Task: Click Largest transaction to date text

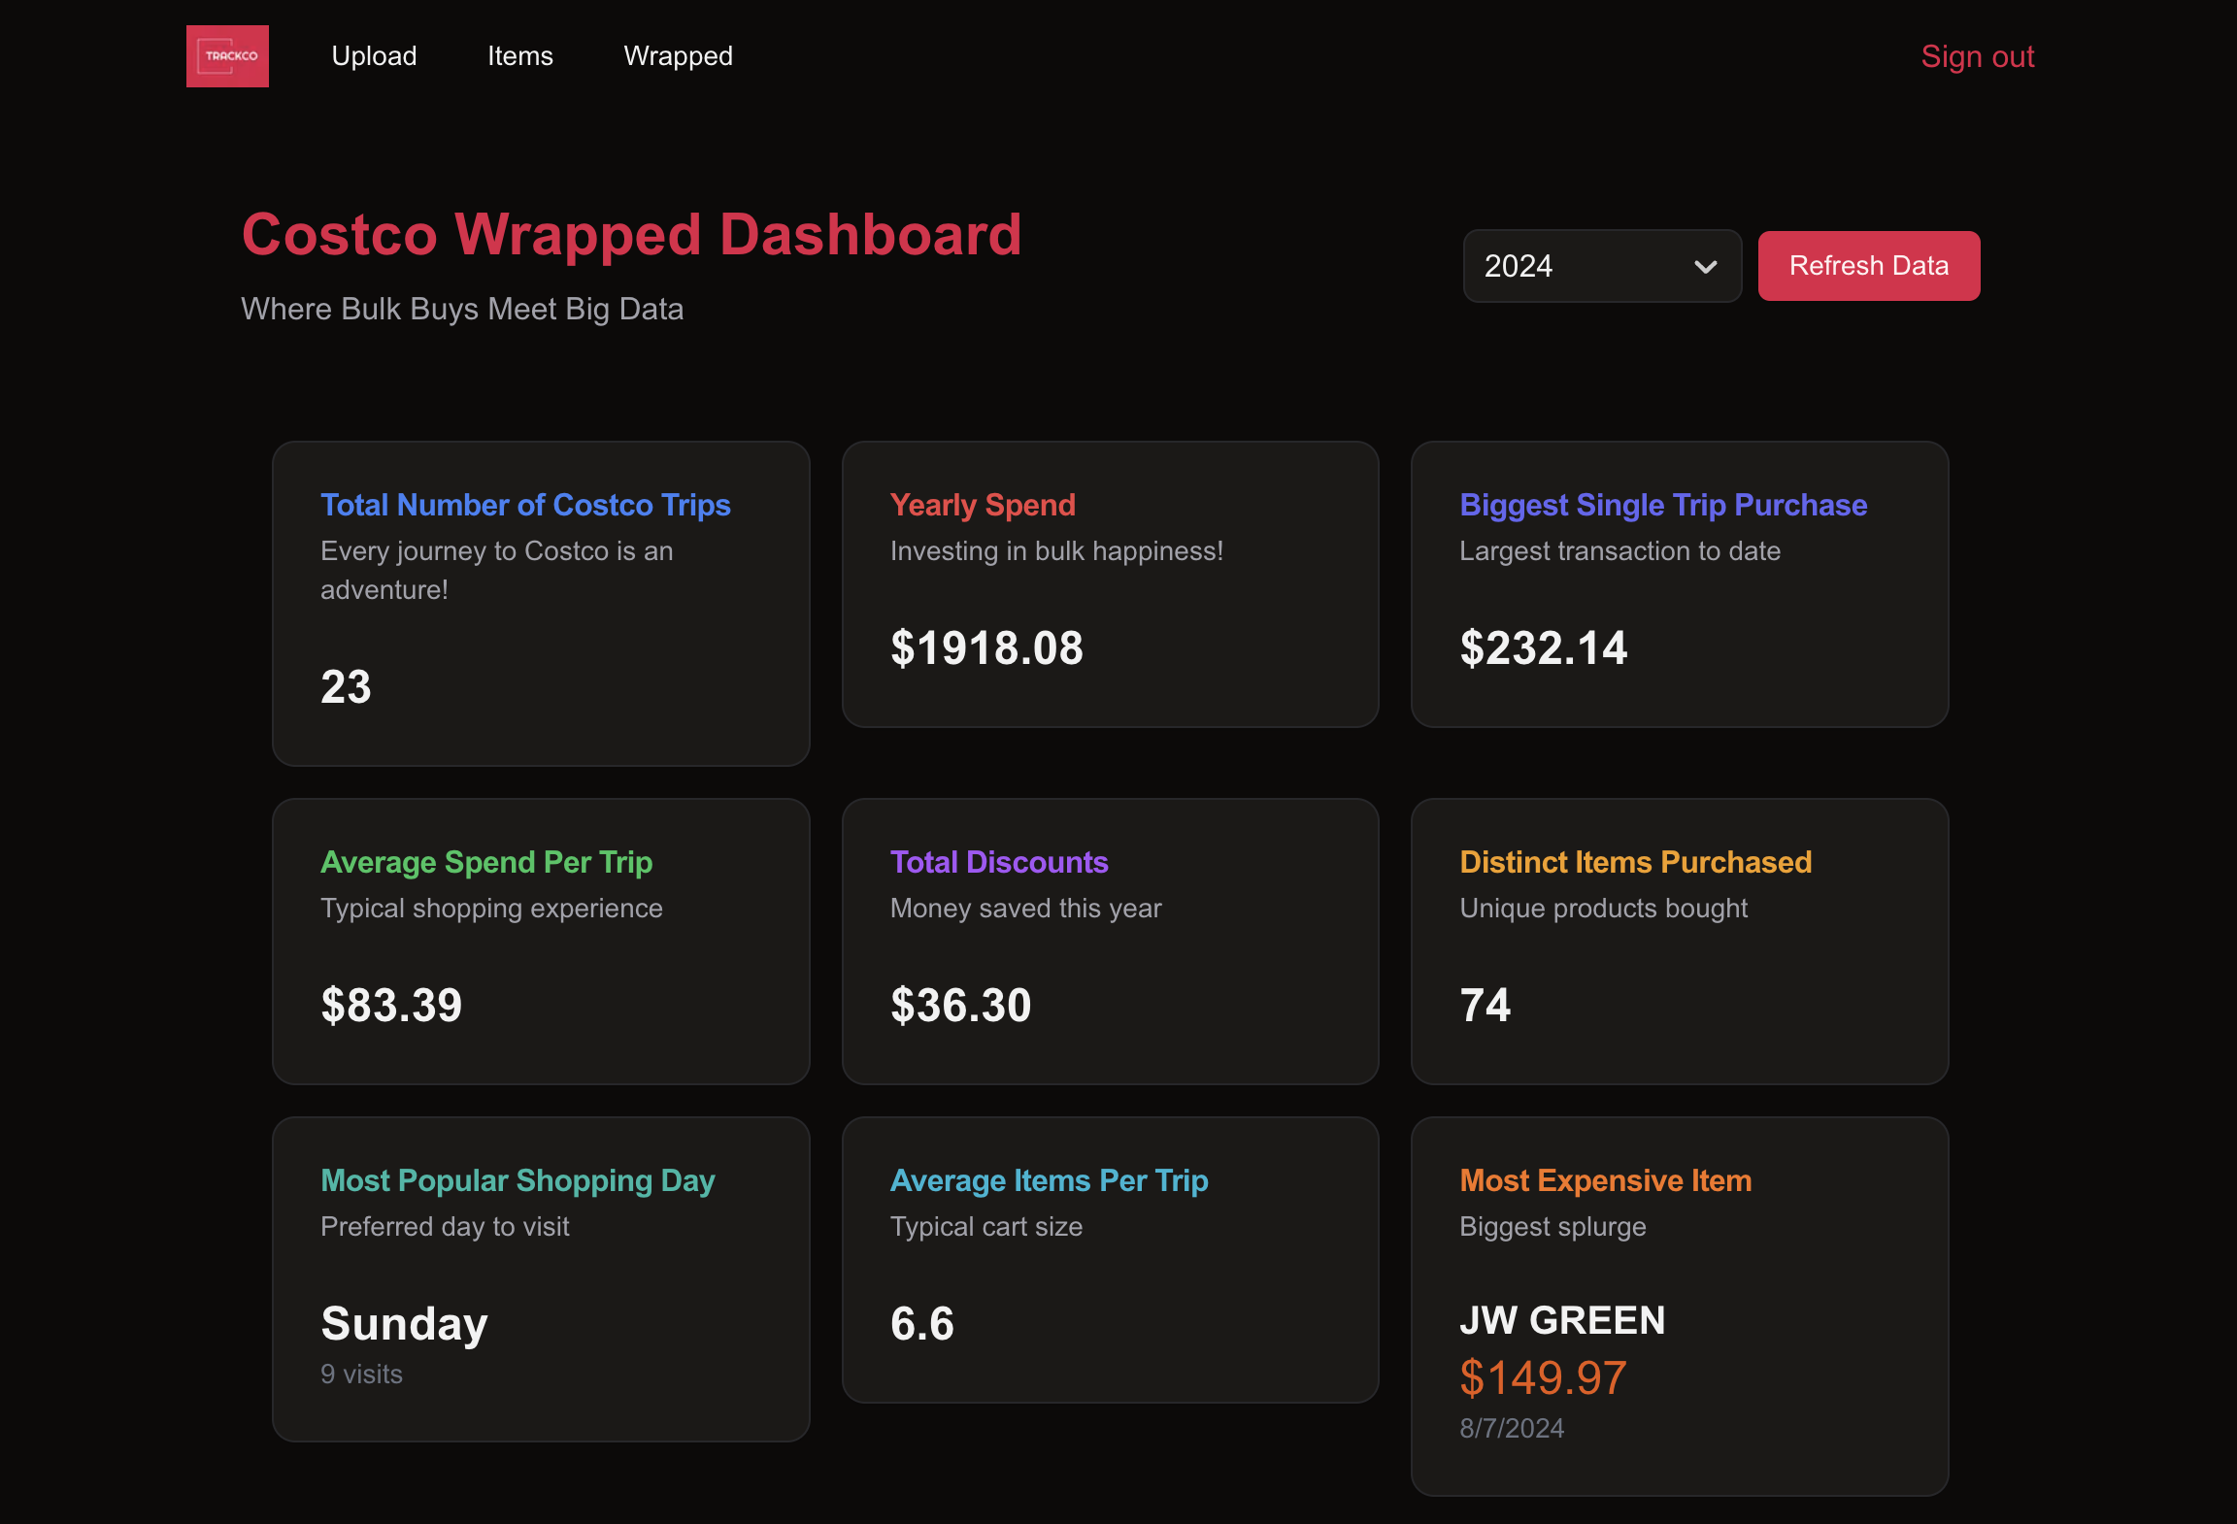Action: tap(1619, 551)
